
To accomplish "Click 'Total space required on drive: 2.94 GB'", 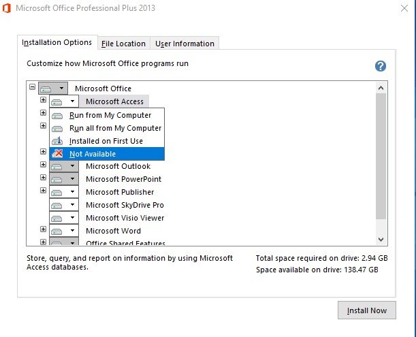I will (x=321, y=258).
